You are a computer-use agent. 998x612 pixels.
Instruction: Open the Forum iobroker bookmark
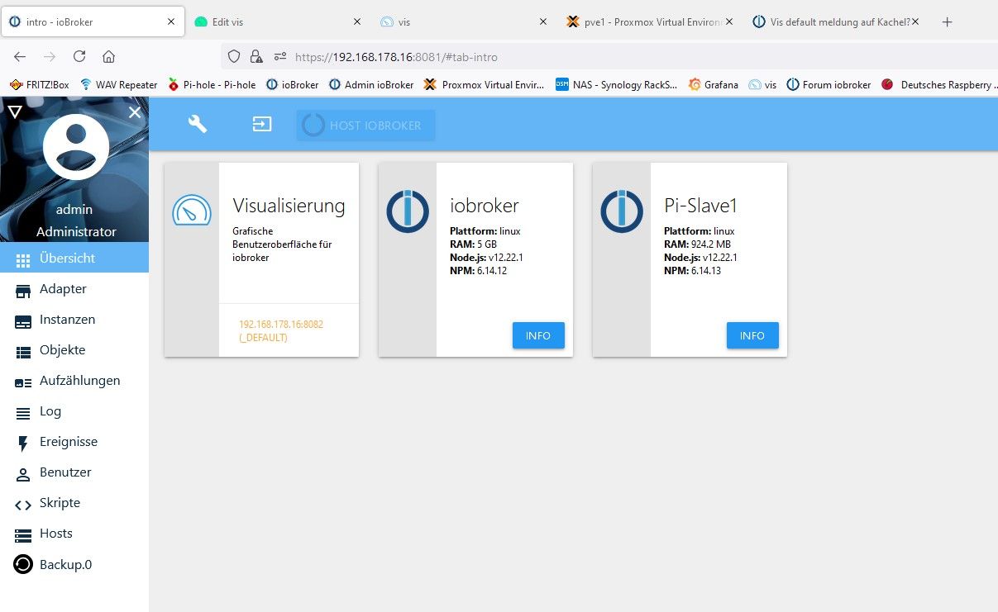point(828,84)
